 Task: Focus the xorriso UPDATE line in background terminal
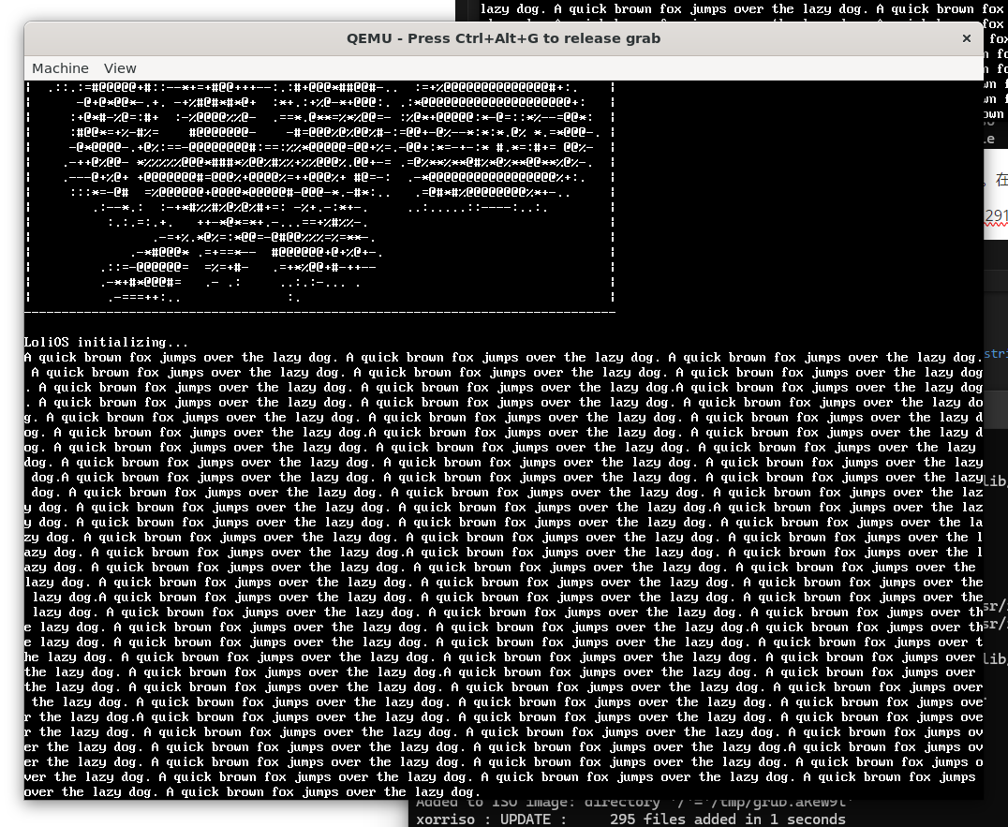click(x=630, y=819)
